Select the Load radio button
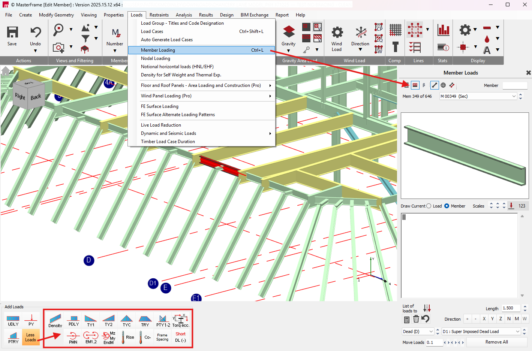Viewport: 532px width, 351px height. pos(429,206)
